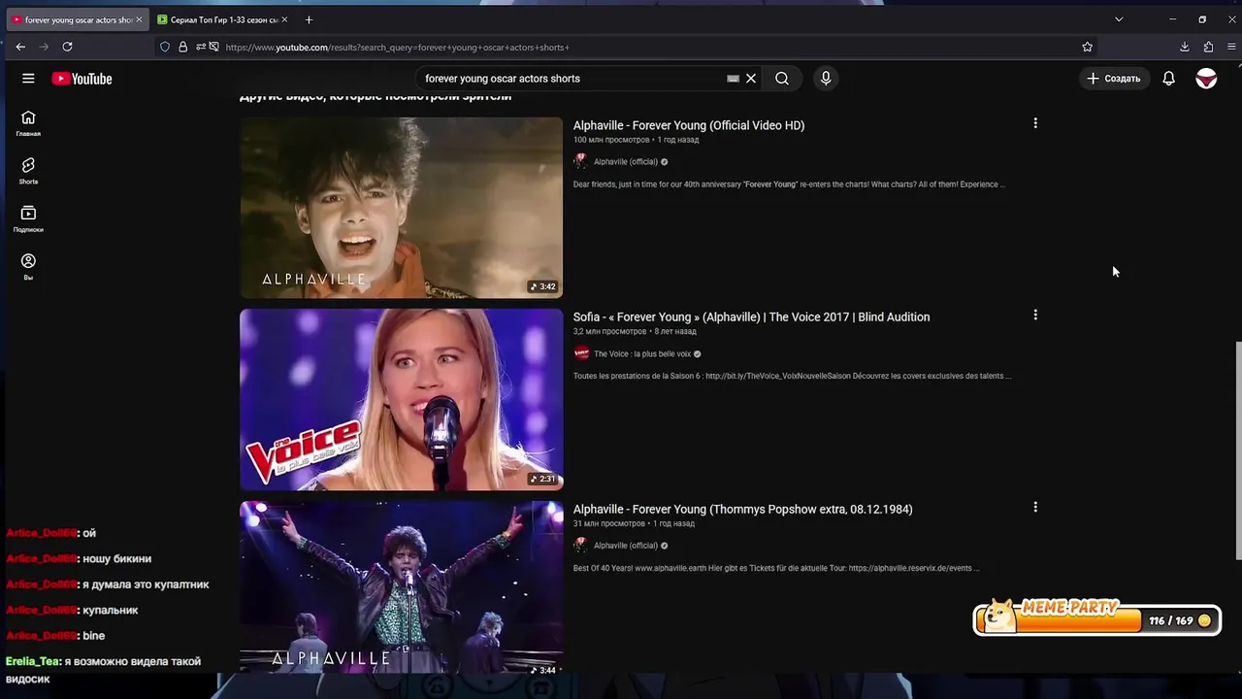1242x699 pixels.
Task: Open the Вы profile section in sidebar
Action: pos(28,267)
